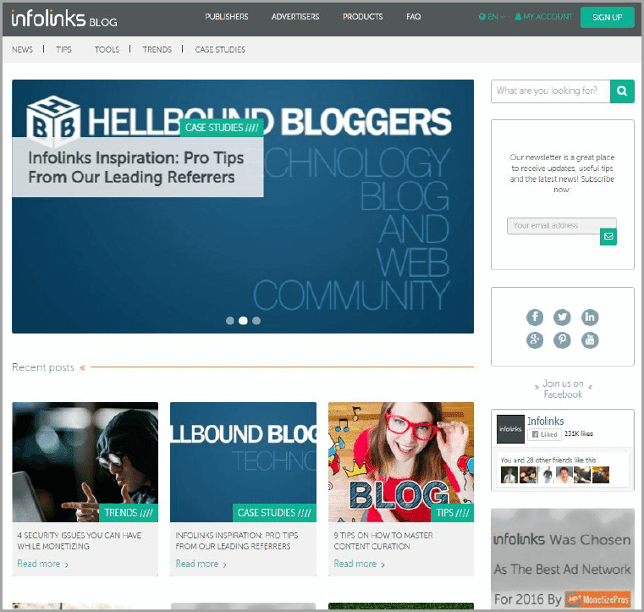644x612 pixels.
Task: Open Infolinks Inspiration recent post title
Action: 237,541
